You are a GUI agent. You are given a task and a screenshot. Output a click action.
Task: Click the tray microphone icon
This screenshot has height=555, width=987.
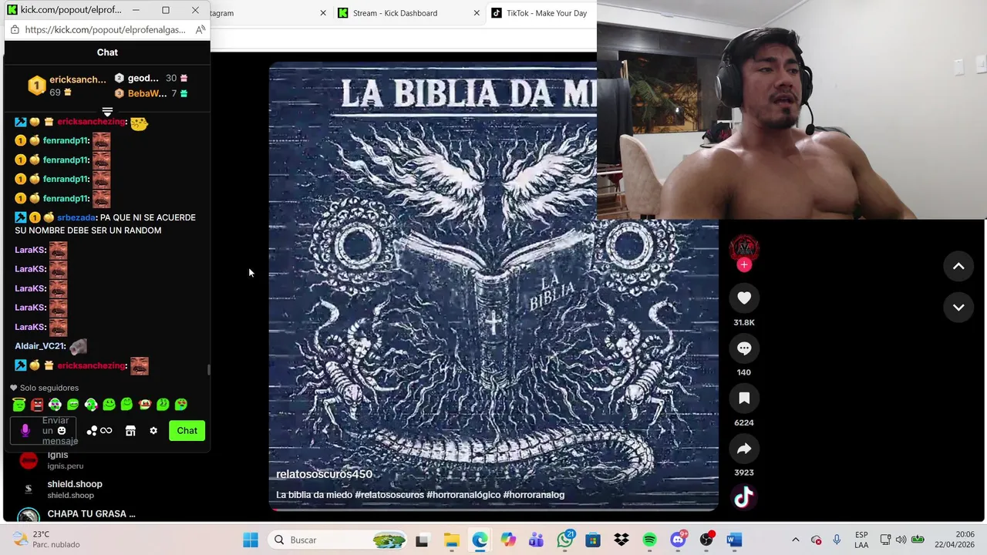pyautogui.click(x=837, y=540)
